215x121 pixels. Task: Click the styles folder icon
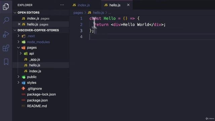(x=24, y=83)
